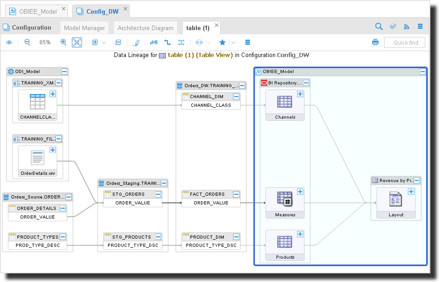
Task: Zoom out using the magnifier minus icon
Action: pyautogui.click(x=27, y=42)
